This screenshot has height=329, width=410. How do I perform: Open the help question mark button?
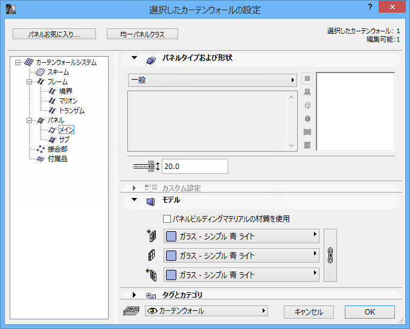370,7
